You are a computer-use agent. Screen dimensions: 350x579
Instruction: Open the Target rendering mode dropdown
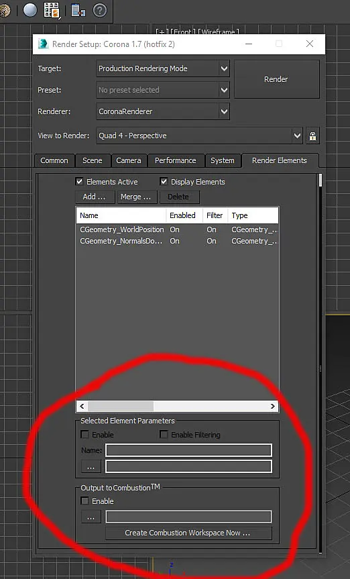pyautogui.click(x=163, y=68)
